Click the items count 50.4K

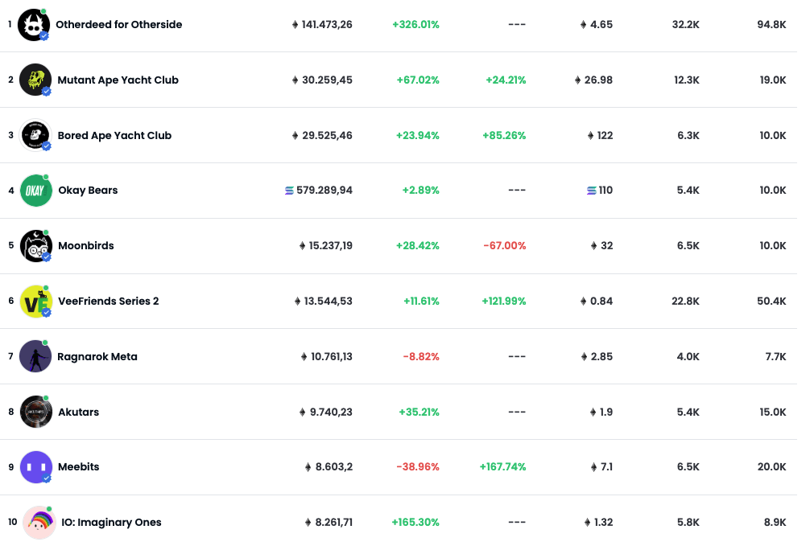[772, 302]
